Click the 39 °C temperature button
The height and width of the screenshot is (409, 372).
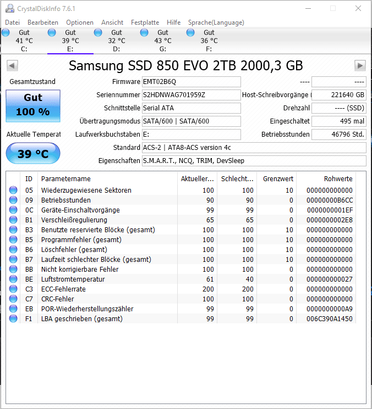[33, 153]
